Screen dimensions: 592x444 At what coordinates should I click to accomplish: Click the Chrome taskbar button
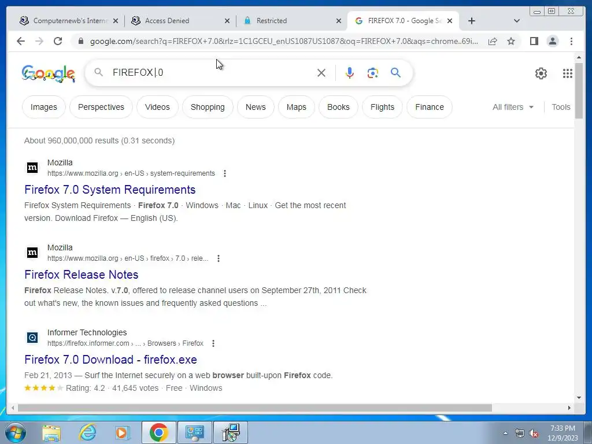tap(158, 432)
